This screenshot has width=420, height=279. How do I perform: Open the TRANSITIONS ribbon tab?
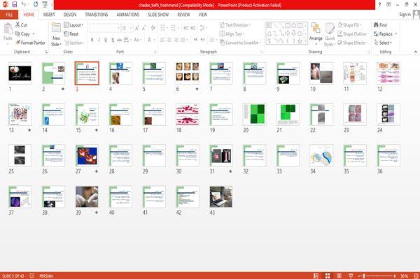97,15
